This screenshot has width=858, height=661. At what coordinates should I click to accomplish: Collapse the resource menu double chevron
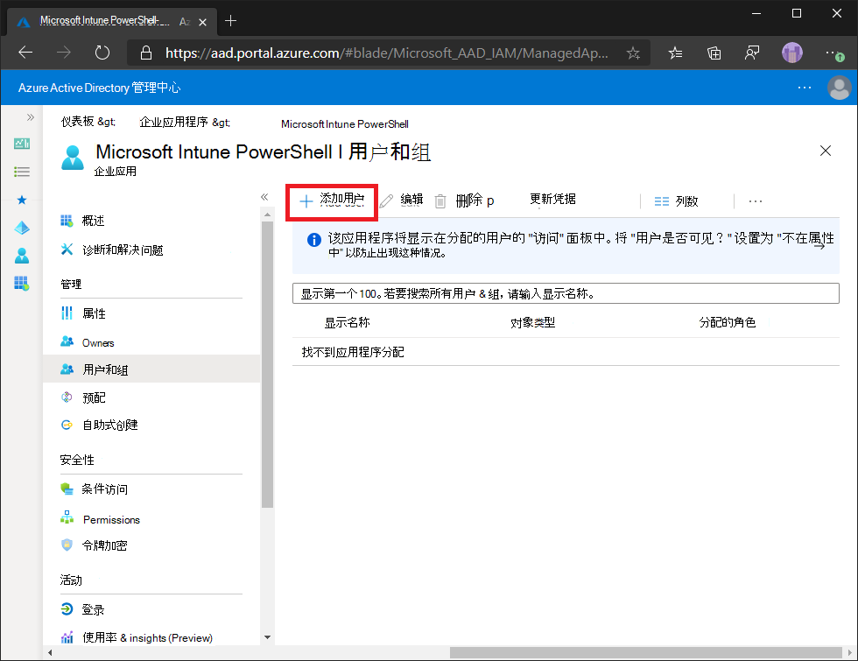pyautogui.click(x=264, y=197)
